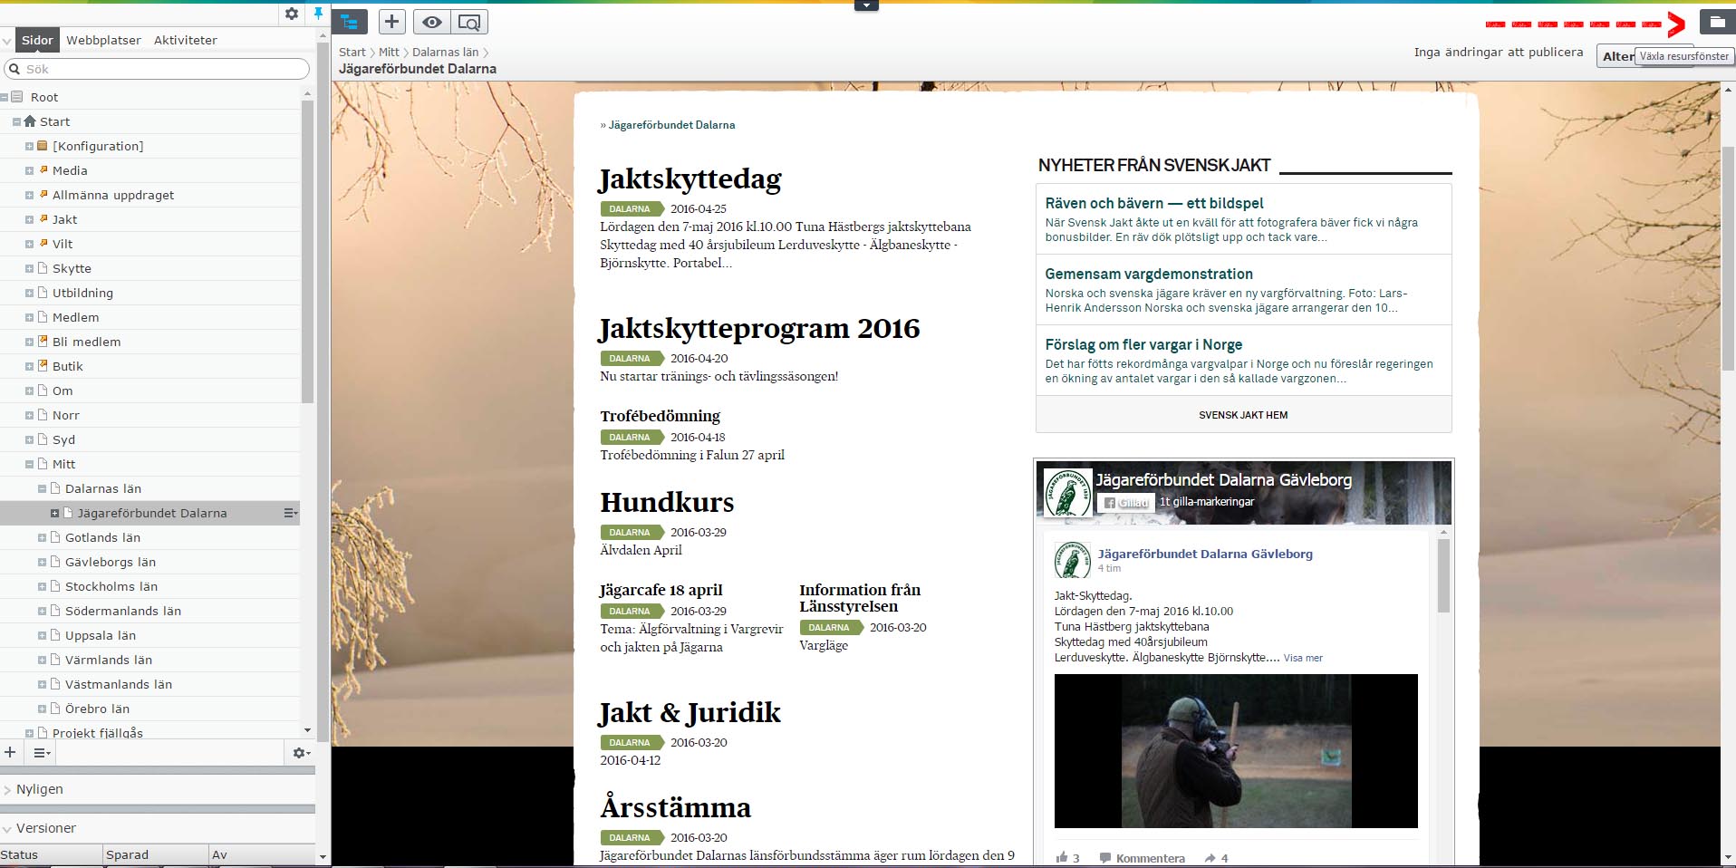1736x868 pixels.
Task: Click the top center collapse arrow handle
Action: [866, 5]
